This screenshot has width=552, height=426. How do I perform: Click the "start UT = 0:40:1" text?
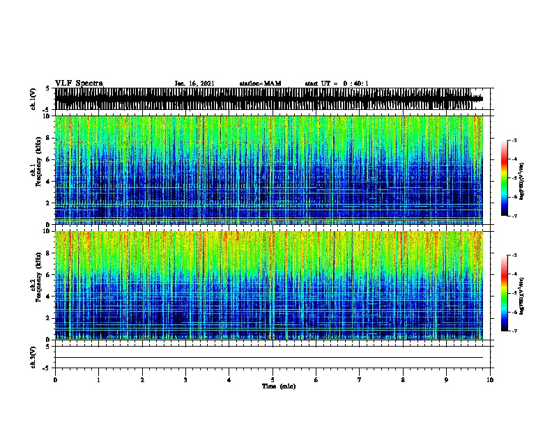point(337,84)
